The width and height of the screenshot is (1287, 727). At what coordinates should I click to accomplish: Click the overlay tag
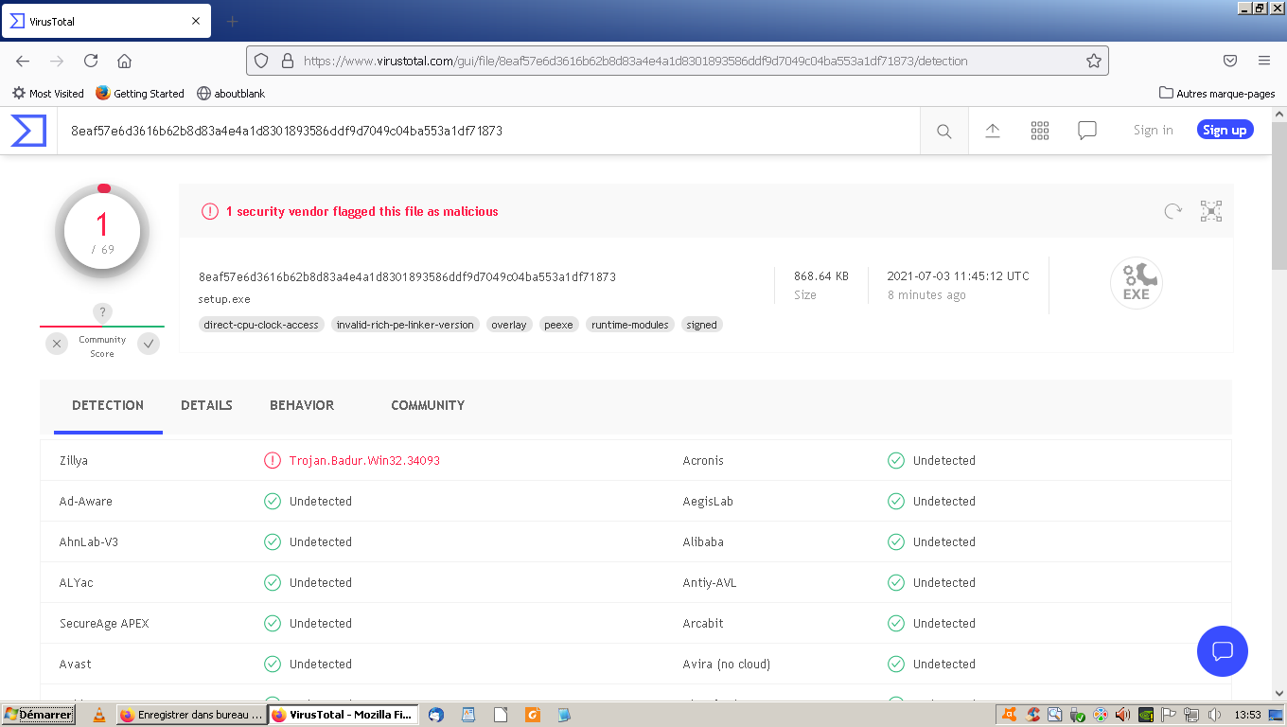[x=509, y=325]
